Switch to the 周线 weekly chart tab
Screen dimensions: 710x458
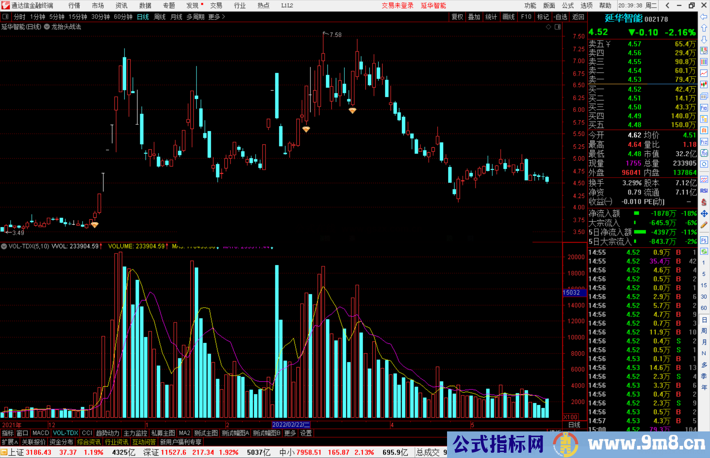159,17
